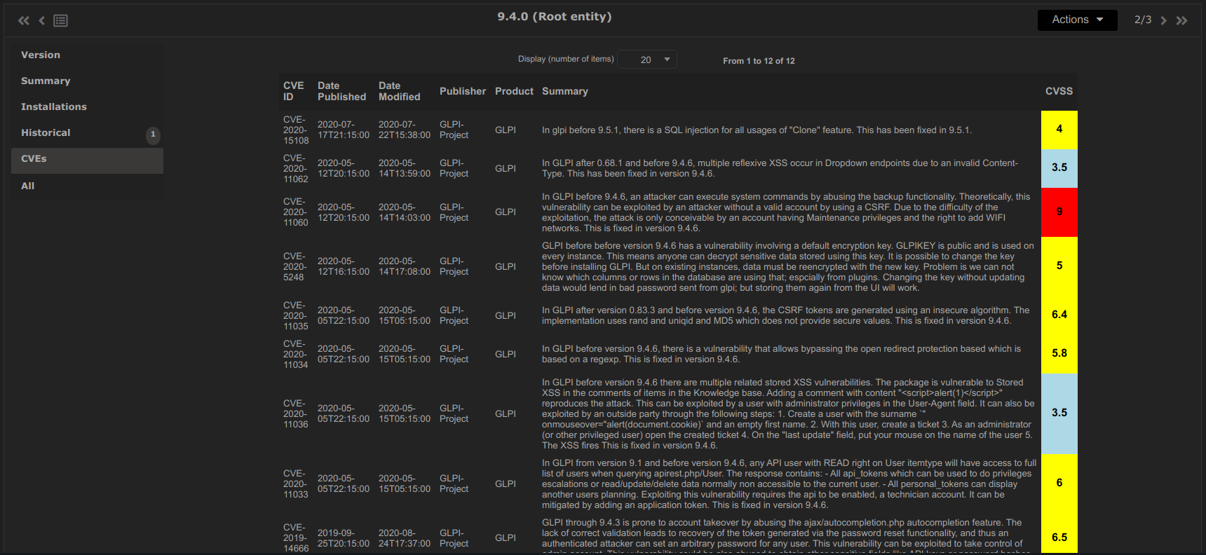Click stored XSS Knowledge base summary
The width and height of the screenshot is (1206, 555).
(788, 413)
